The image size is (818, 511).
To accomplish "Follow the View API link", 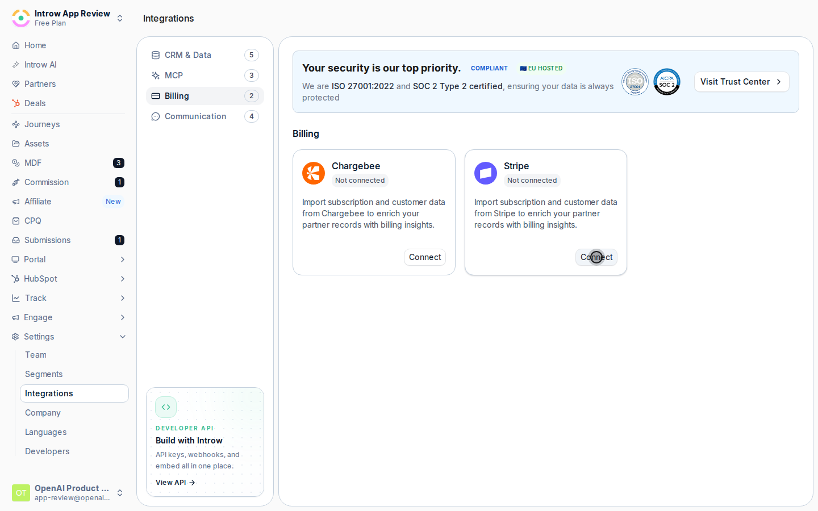I will [176, 483].
